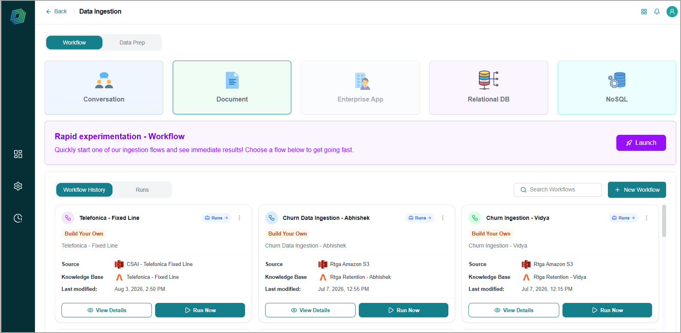View Details of Churn Data Ingestion - Abhishek
Viewport: 681px width, 333px height.
(310, 310)
